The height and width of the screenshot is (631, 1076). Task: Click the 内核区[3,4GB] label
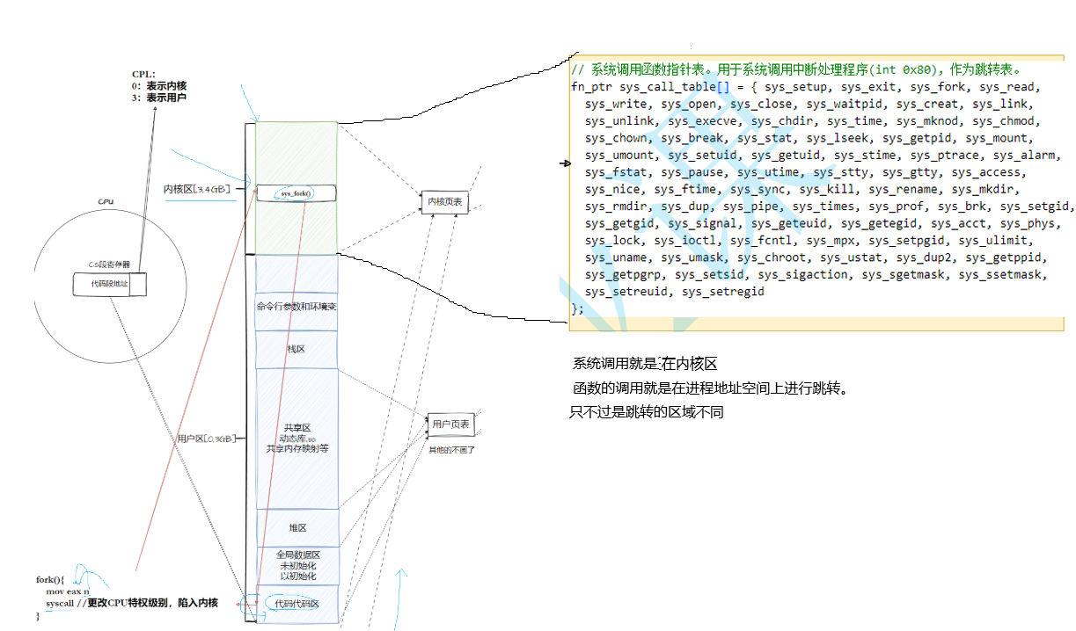197,189
